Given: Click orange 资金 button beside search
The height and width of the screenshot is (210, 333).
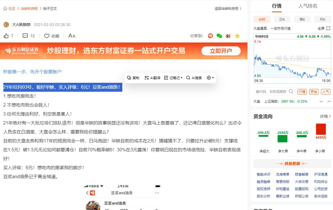Looking at the screenshot, I should (314, 91).
